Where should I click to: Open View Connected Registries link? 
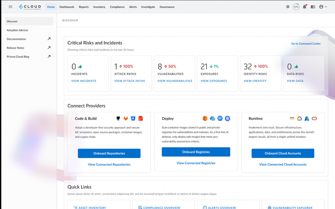(196, 163)
